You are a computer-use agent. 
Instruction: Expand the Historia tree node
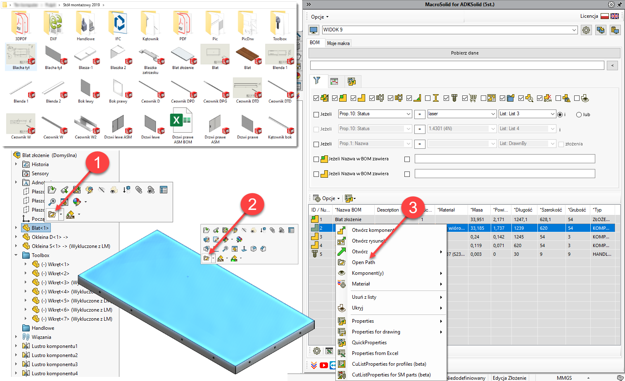pos(16,164)
